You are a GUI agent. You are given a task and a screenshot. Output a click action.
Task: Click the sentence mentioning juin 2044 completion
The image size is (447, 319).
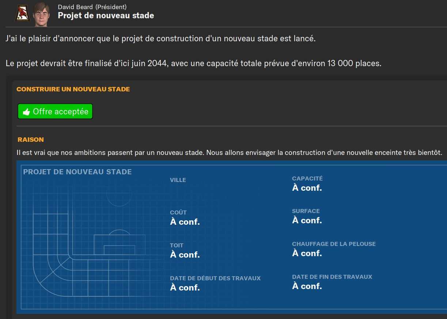pos(193,64)
